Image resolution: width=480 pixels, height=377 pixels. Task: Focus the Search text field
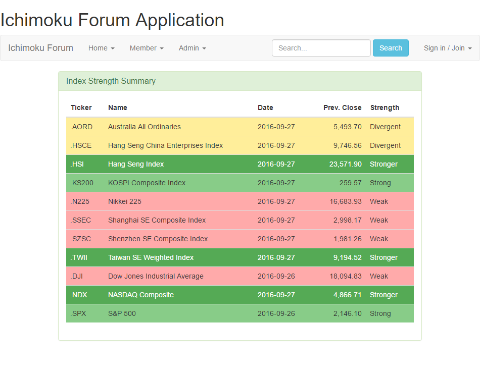(321, 48)
